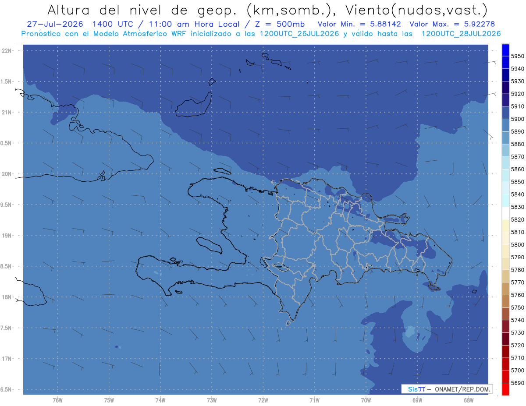
Task: Click the '69W' longitude label
Action: (417, 400)
